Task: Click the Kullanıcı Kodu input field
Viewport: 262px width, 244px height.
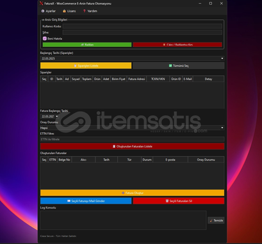Action: click(x=142, y=26)
